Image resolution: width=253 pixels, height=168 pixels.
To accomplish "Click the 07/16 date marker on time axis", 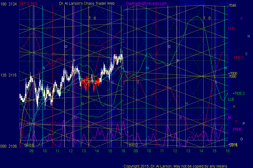I will coord(29,145).
